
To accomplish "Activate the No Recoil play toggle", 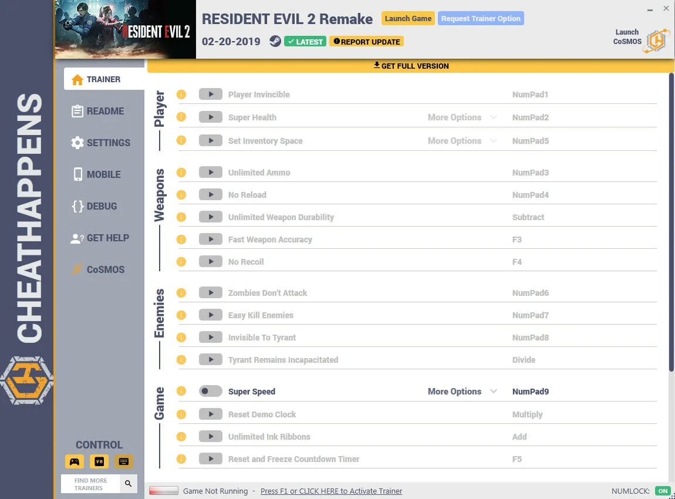I will tap(211, 261).
